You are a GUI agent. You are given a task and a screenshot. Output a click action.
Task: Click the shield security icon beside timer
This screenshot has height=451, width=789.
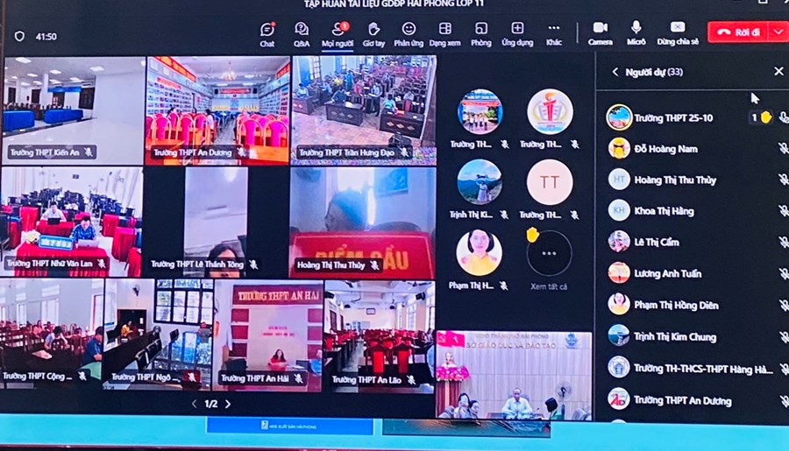[19, 37]
